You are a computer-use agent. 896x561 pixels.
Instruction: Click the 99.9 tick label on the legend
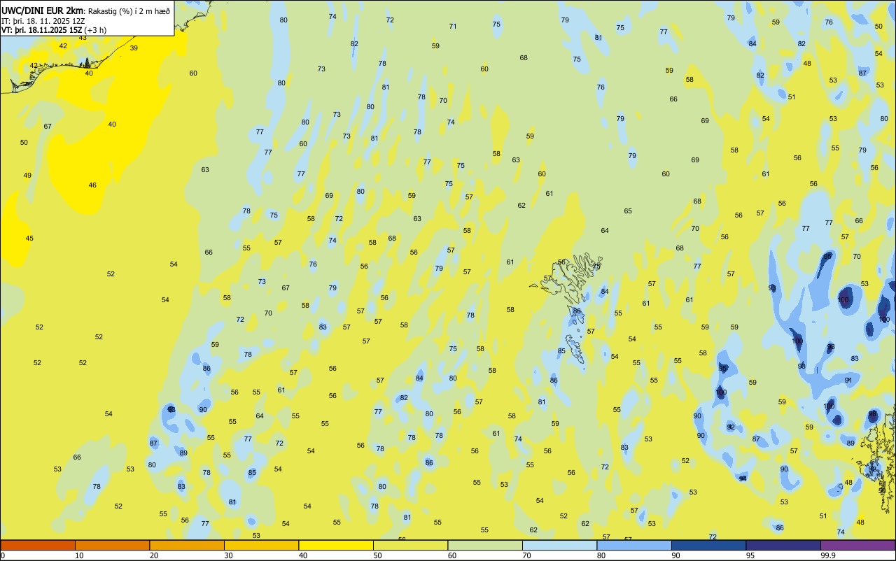pos(828,556)
